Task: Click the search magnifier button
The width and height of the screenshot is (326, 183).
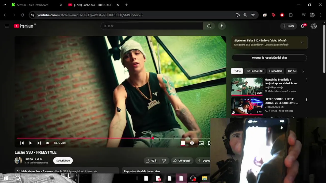Action: click(x=209, y=26)
